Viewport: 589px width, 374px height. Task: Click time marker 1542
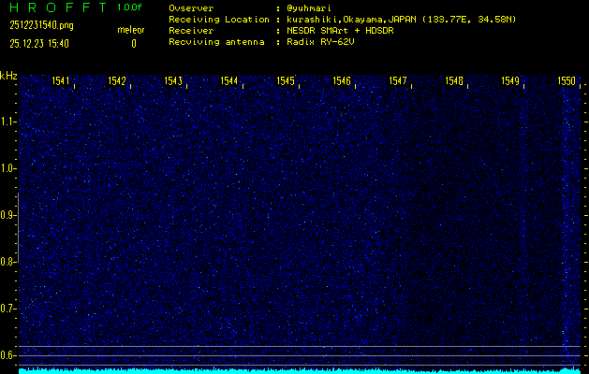117,81
